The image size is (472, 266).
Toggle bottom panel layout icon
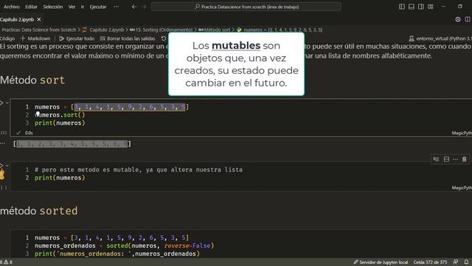click(x=412, y=7)
